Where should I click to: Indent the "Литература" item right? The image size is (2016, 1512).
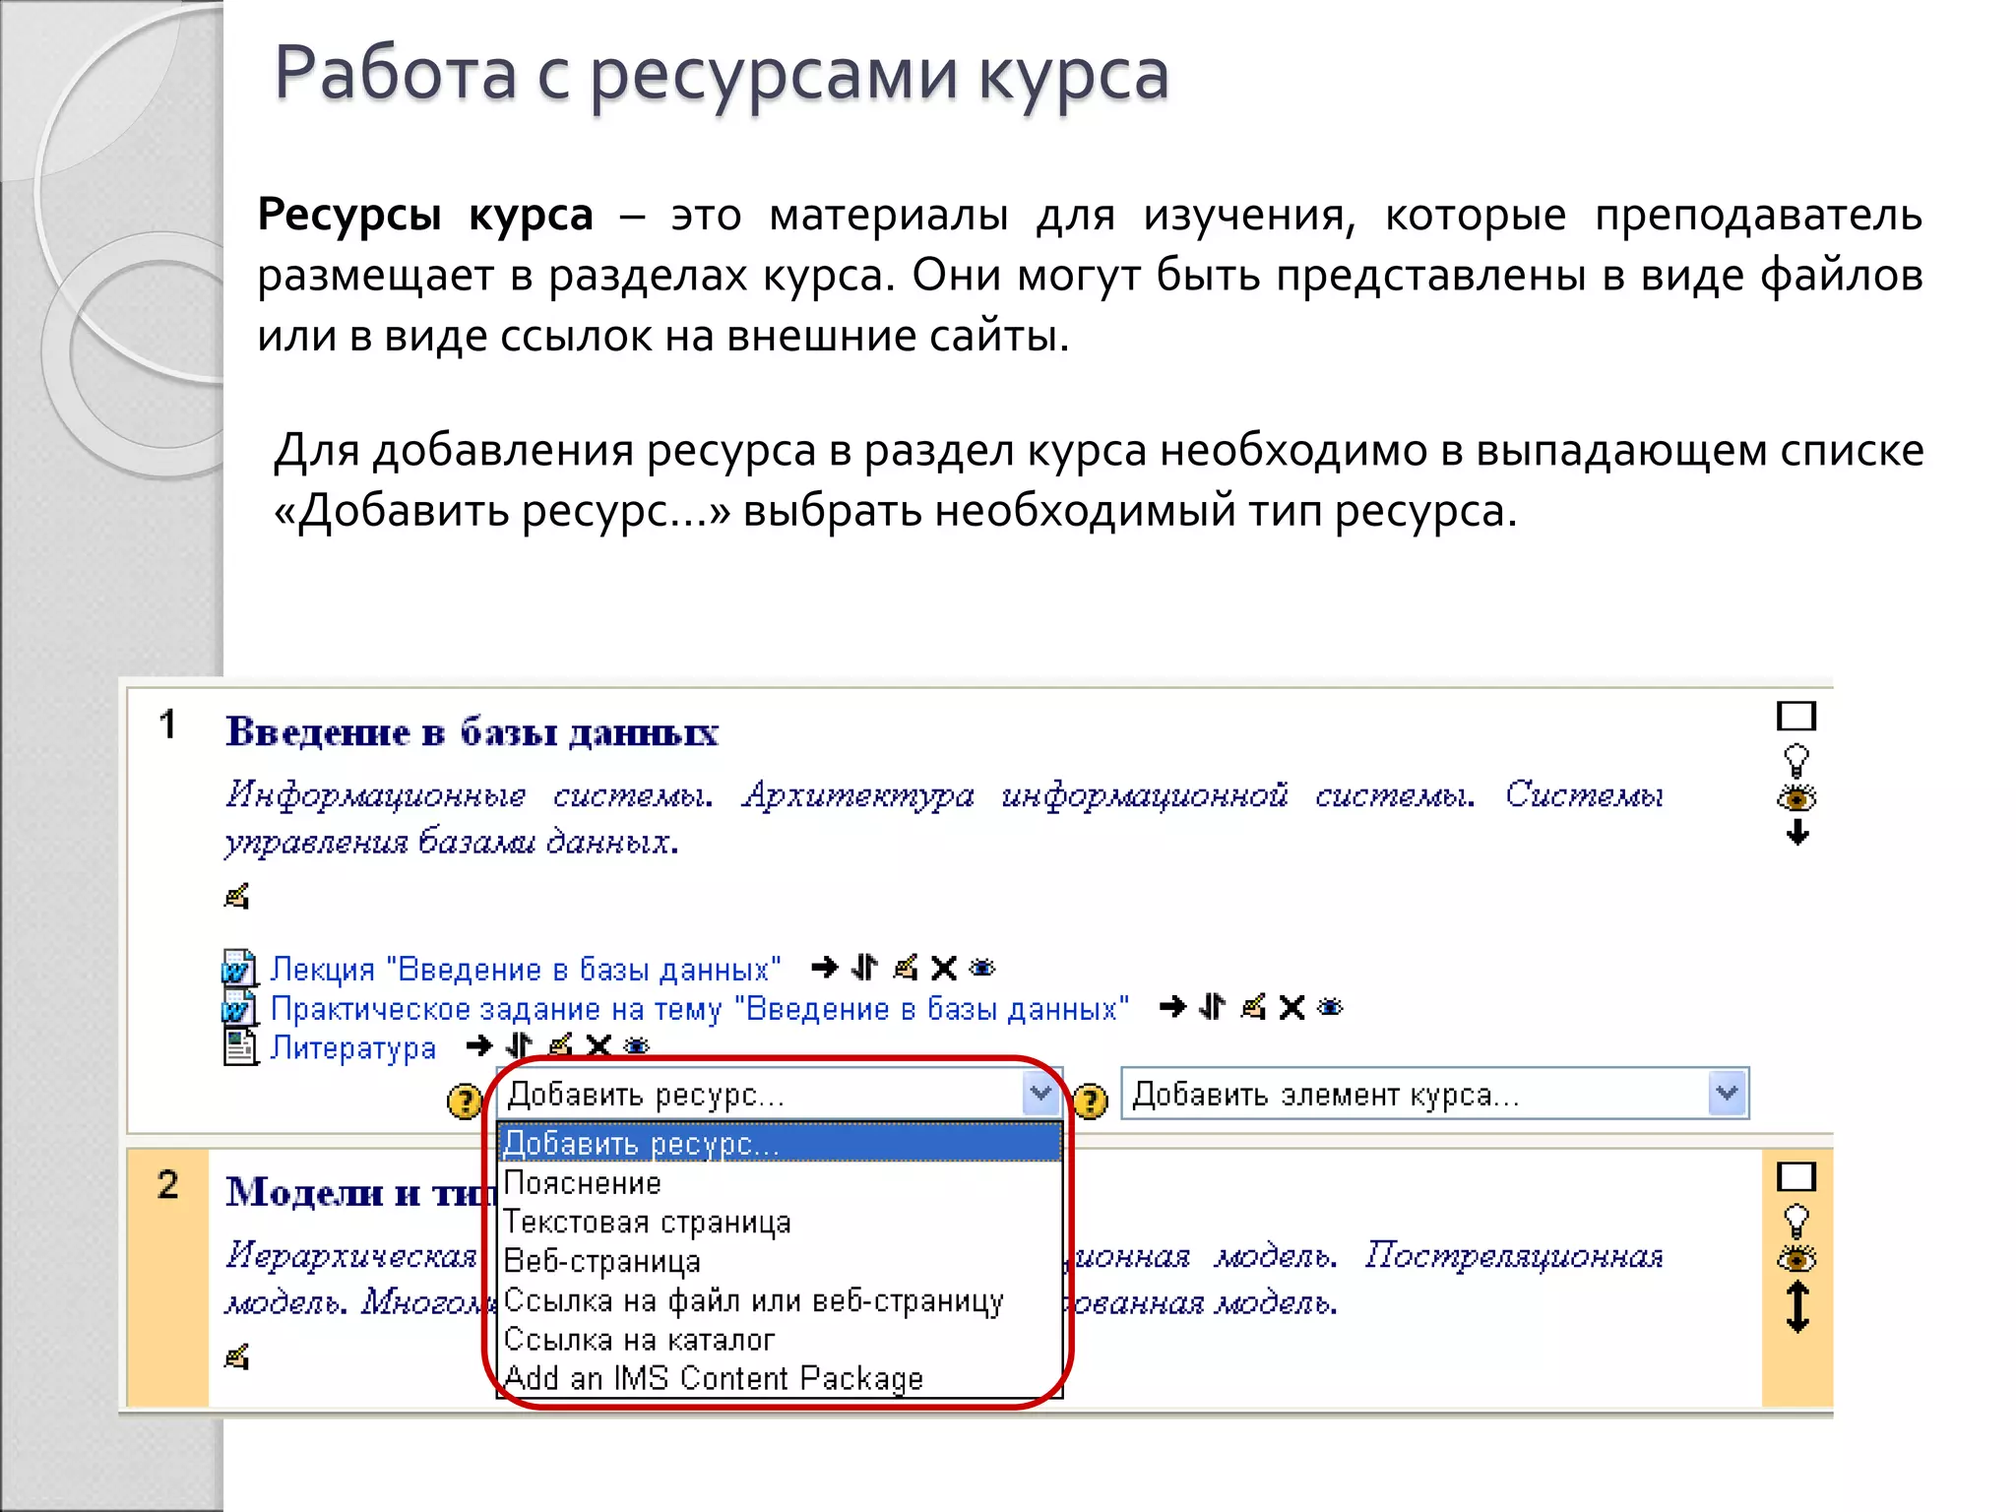479,1045
